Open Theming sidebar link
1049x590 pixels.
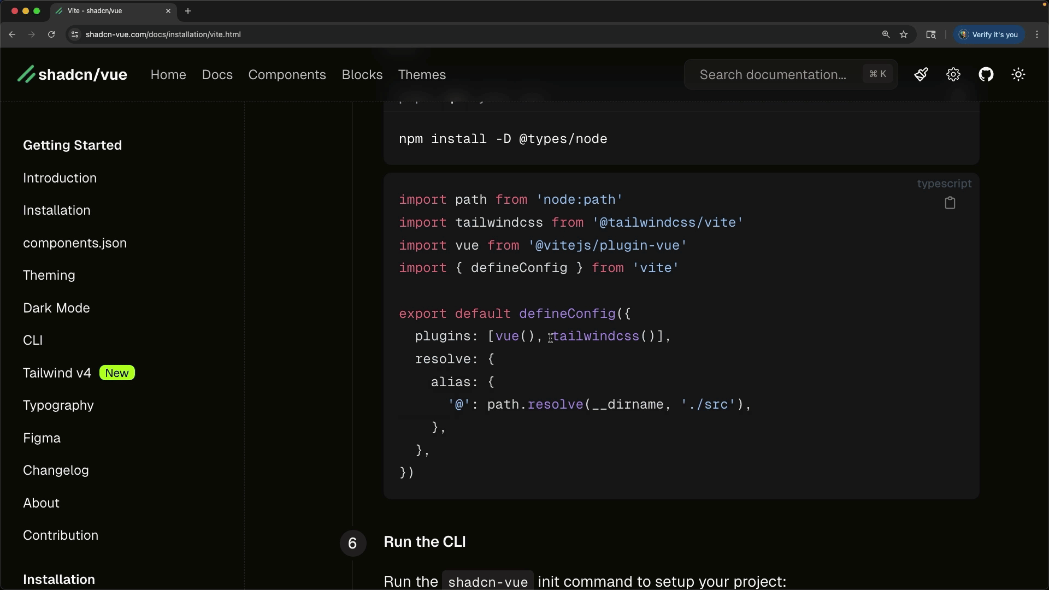[x=49, y=275]
